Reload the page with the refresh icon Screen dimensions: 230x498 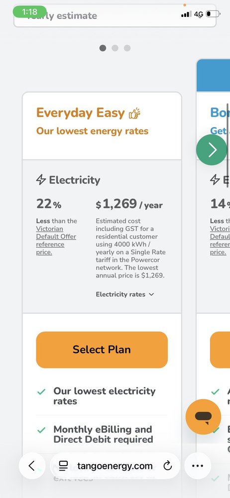click(168, 466)
